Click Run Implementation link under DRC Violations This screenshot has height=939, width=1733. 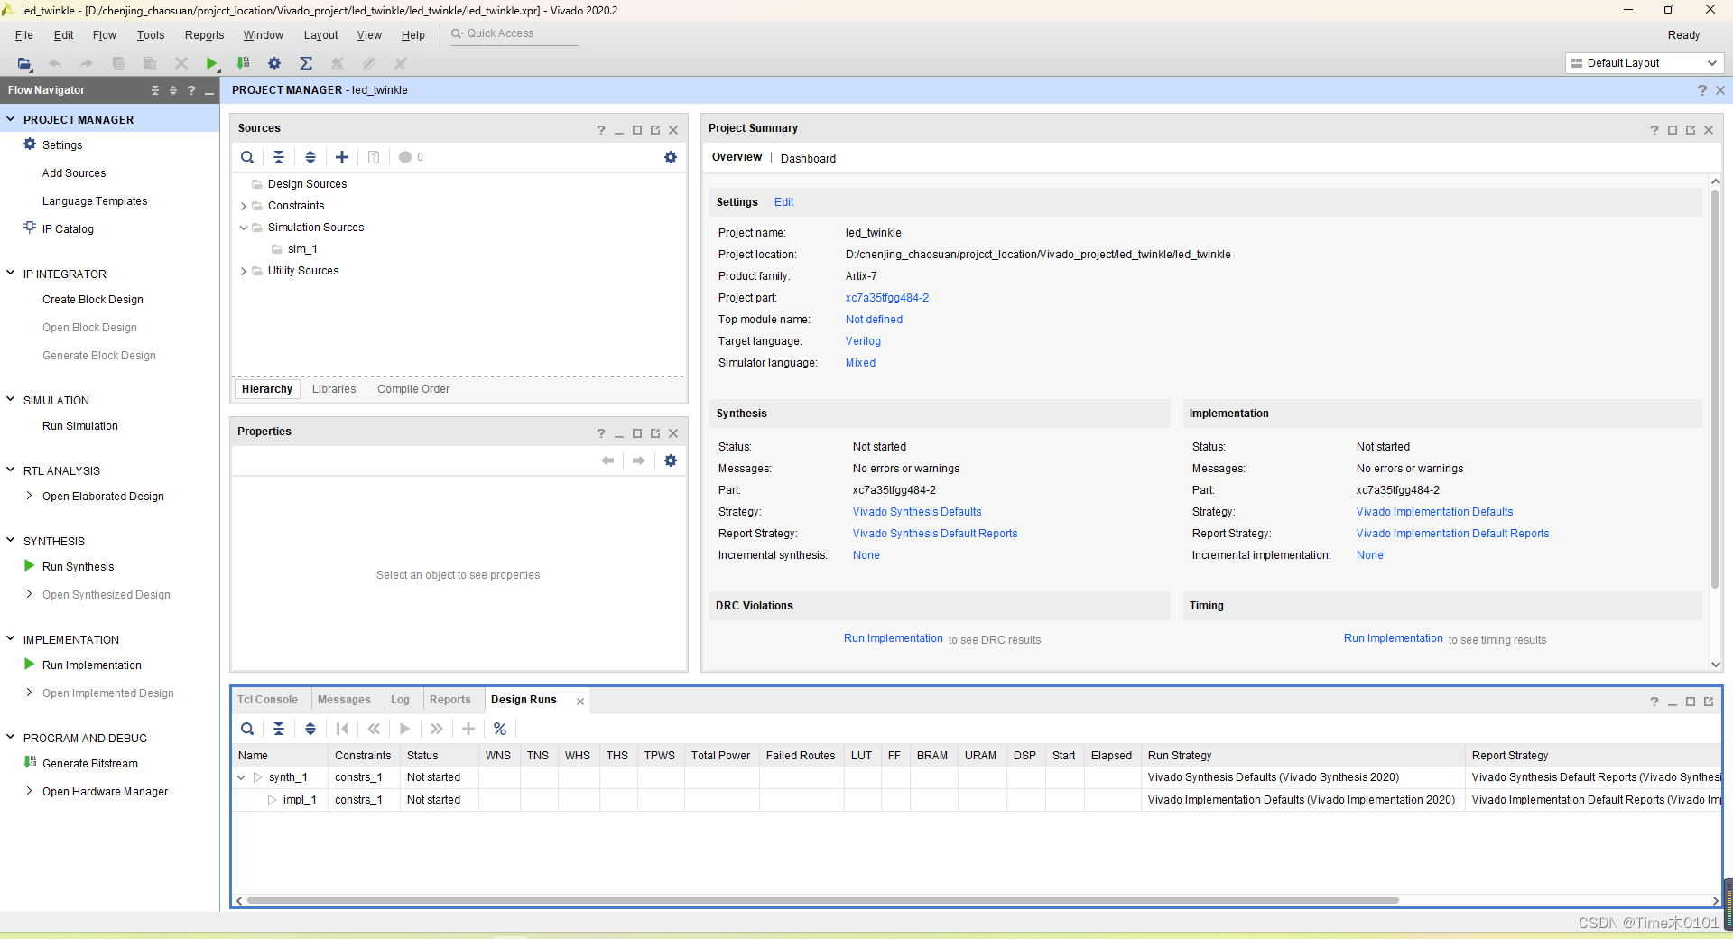[894, 638]
